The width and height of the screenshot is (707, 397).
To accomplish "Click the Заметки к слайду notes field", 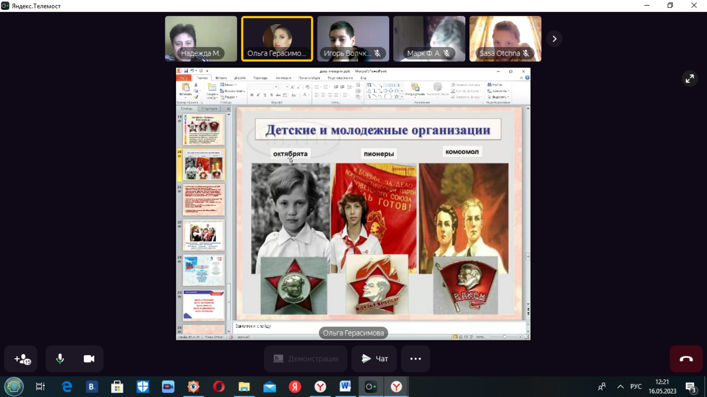I will pos(379,326).
